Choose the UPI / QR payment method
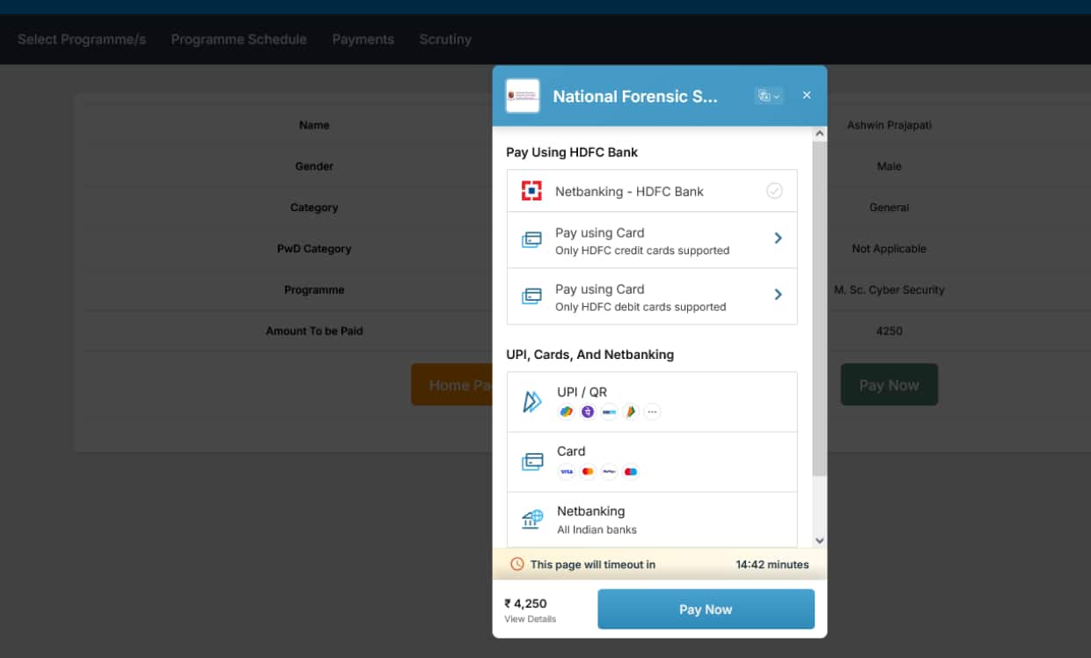 click(x=652, y=402)
